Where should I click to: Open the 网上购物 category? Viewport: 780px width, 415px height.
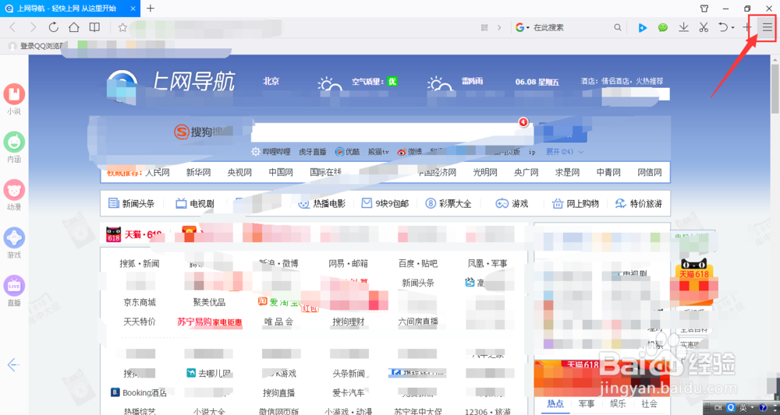pyautogui.click(x=576, y=203)
